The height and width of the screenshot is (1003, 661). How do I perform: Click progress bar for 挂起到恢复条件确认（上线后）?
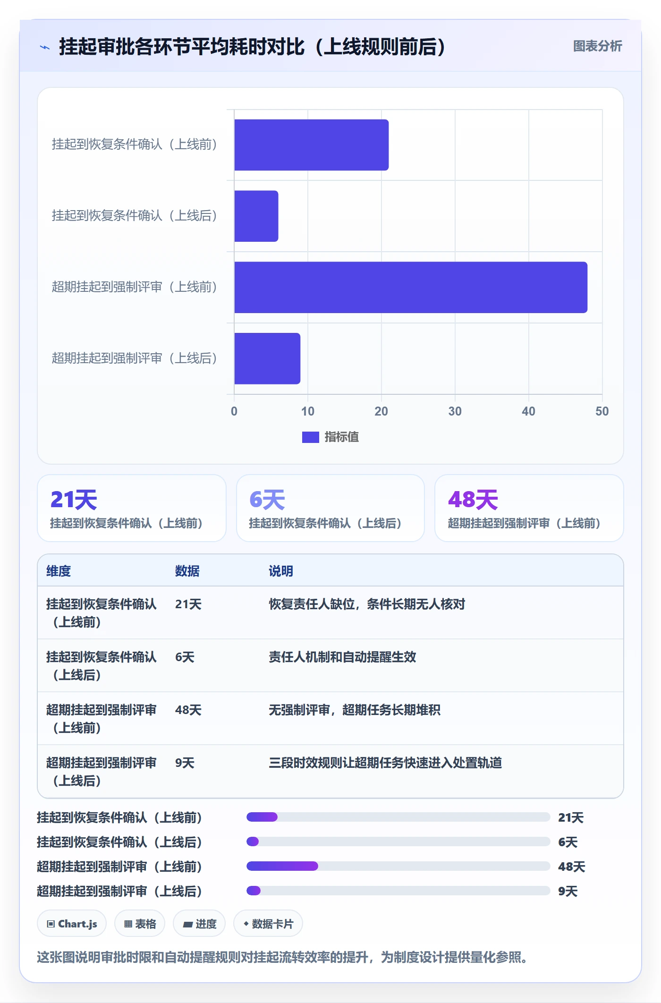pos(398,841)
